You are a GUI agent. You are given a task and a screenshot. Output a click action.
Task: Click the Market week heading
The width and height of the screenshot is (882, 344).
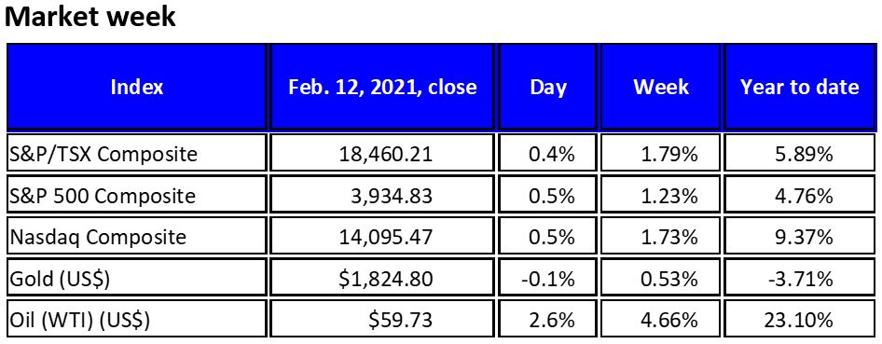tap(90, 17)
